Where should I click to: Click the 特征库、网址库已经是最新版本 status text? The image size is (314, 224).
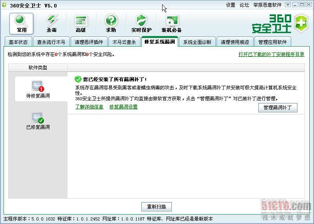coord(180,219)
